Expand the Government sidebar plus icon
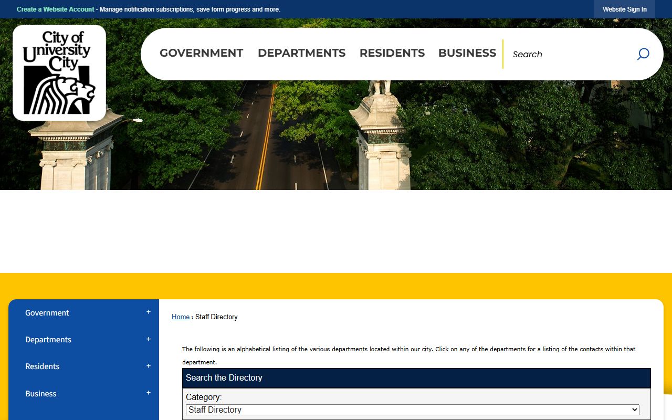The height and width of the screenshot is (420, 672). pyautogui.click(x=149, y=312)
